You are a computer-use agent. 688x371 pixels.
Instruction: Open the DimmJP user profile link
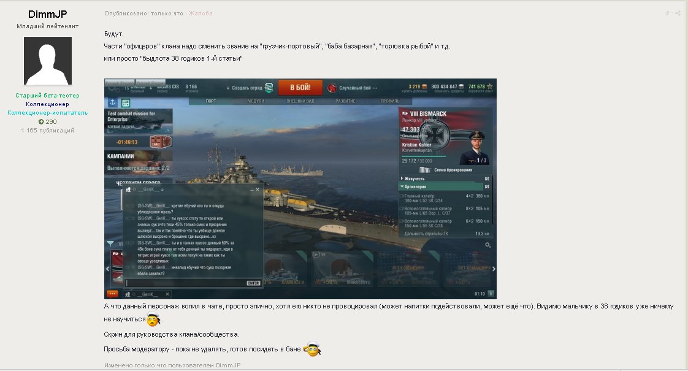47,14
